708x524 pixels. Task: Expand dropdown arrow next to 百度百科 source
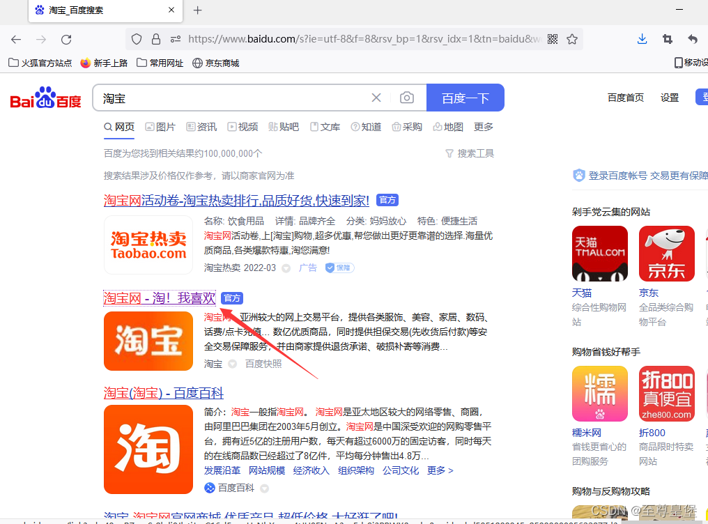click(x=265, y=488)
